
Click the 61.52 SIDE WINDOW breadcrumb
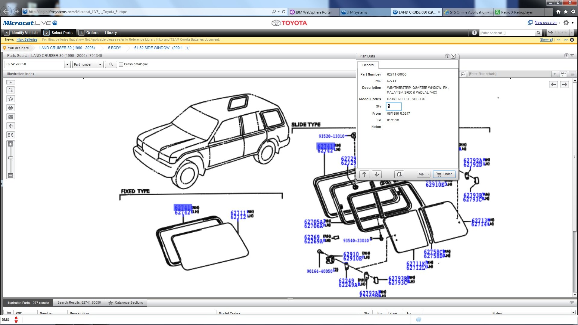point(161,48)
